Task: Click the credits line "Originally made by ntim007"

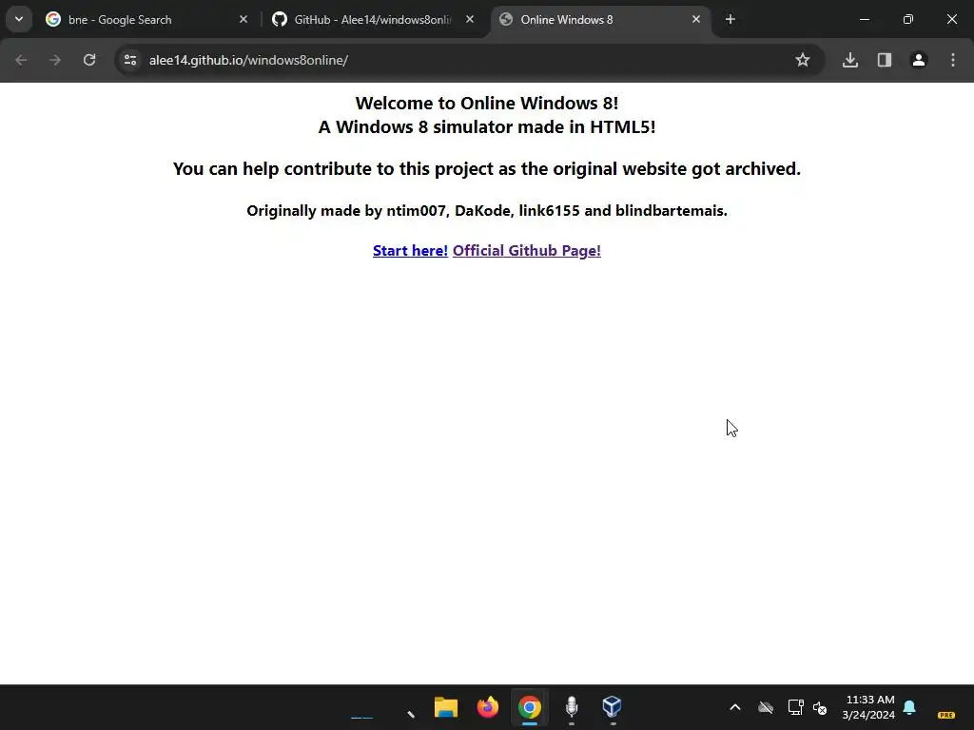Action: click(x=487, y=210)
